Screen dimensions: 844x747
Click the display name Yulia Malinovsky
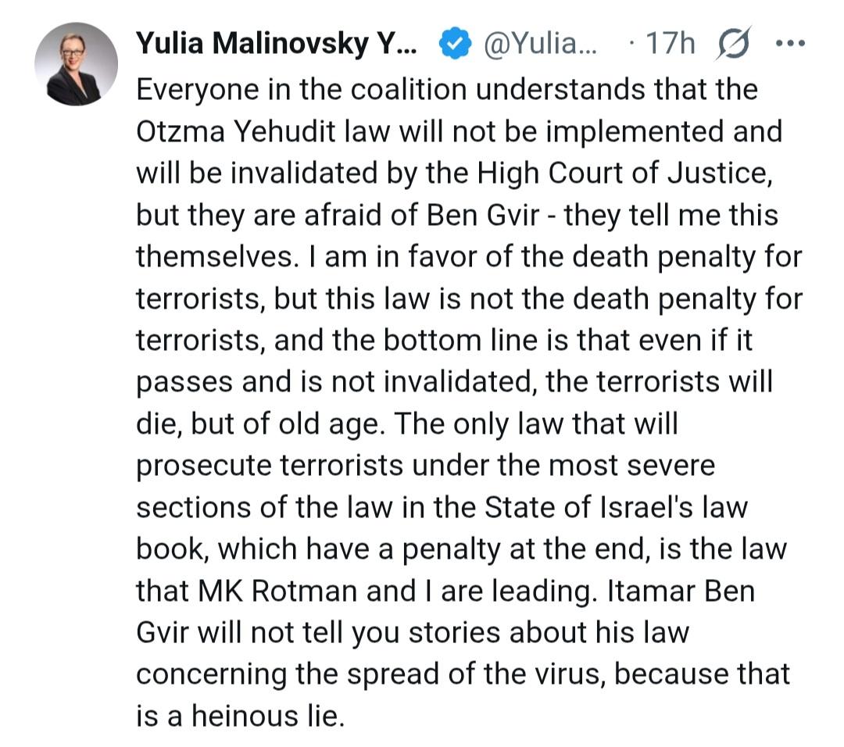point(277,45)
